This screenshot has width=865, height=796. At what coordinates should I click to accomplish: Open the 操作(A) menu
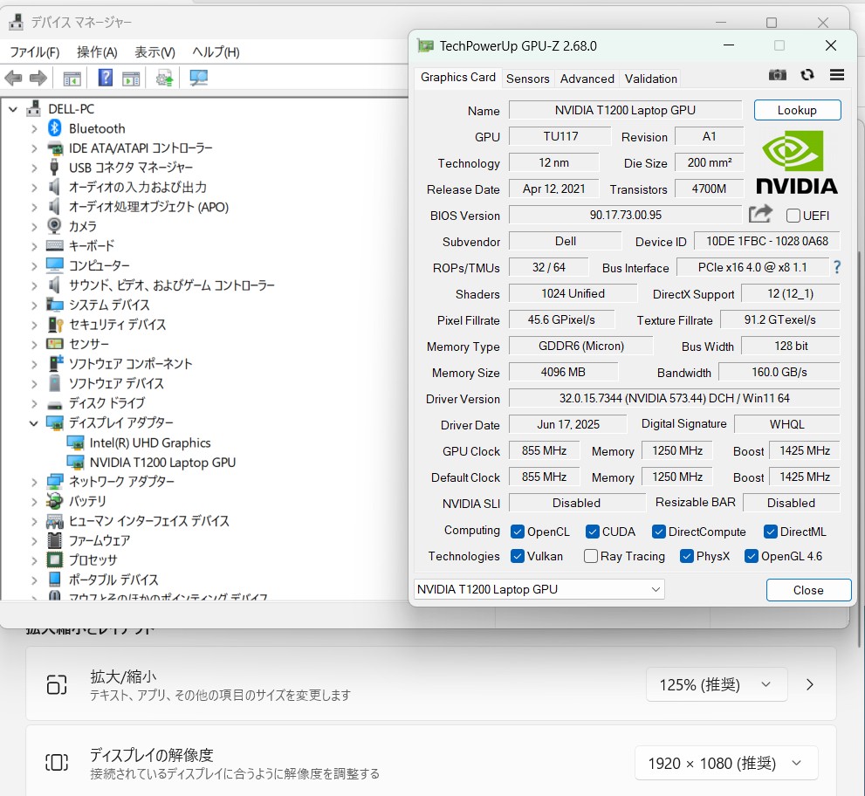pos(97,51)
